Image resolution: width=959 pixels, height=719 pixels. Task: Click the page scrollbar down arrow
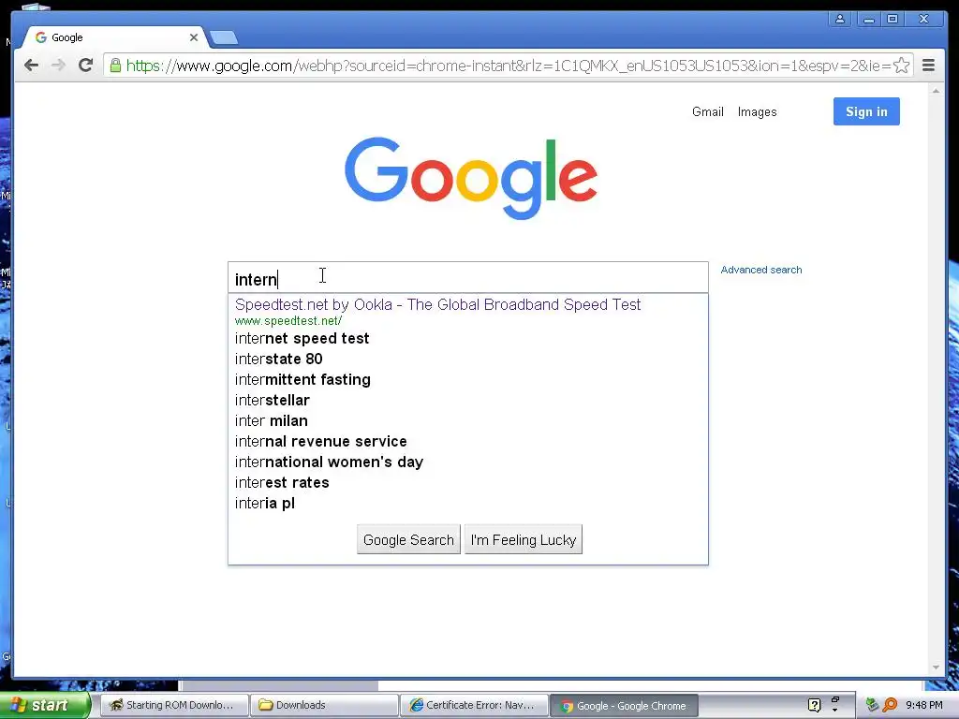pos(936,668)
